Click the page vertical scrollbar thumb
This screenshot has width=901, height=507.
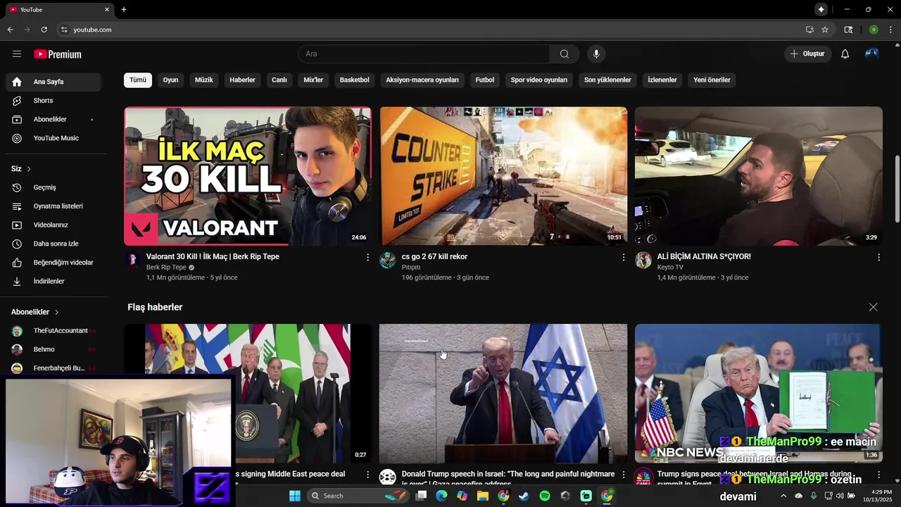coord(897,189)
